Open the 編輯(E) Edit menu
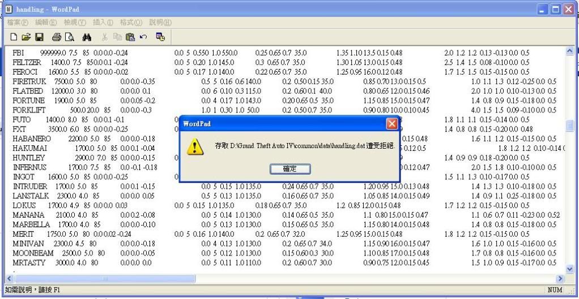 tap(48, 22)
